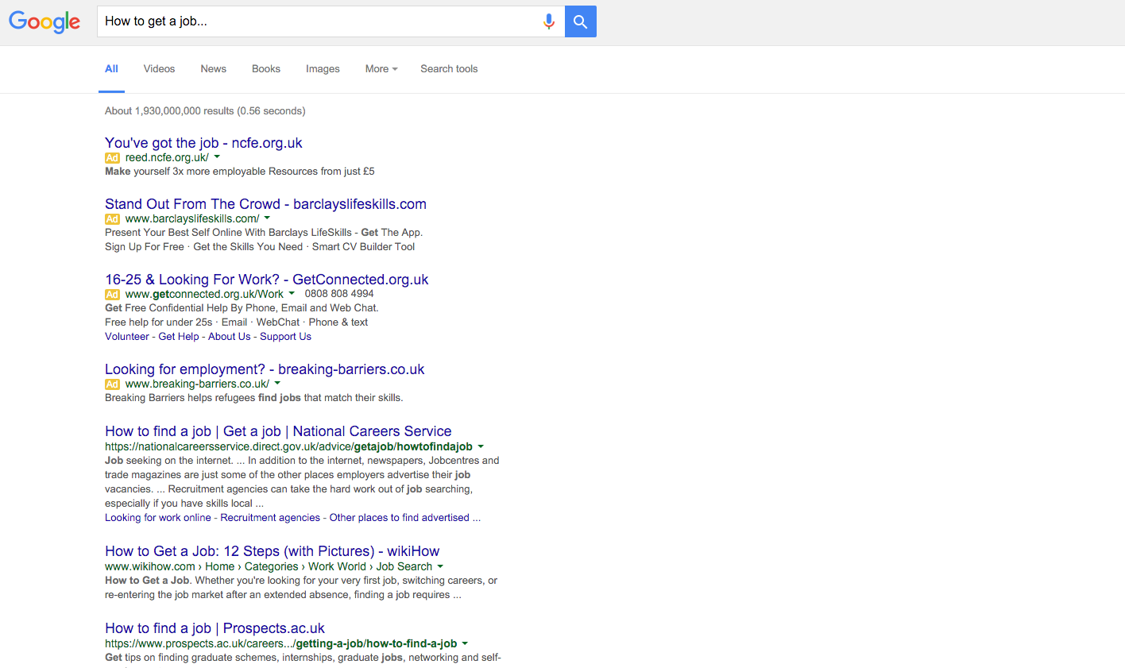This screenshot has height=668, width=1125.
Task: Click 'Free help for under 25s' ad line
Action: coord(236,322)
